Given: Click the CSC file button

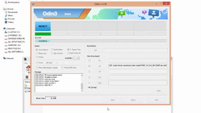Looking at the screenshot, I should click(x=100, y=78).
